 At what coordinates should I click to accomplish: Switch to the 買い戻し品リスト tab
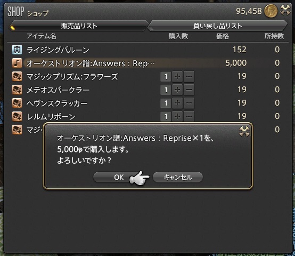(x=217, y=26)
